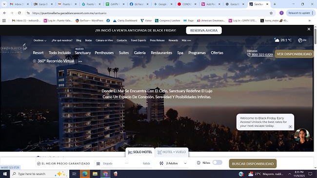Open the Windows Start menu
Screen dimensions: 317x178
click(x=5, y=174)
